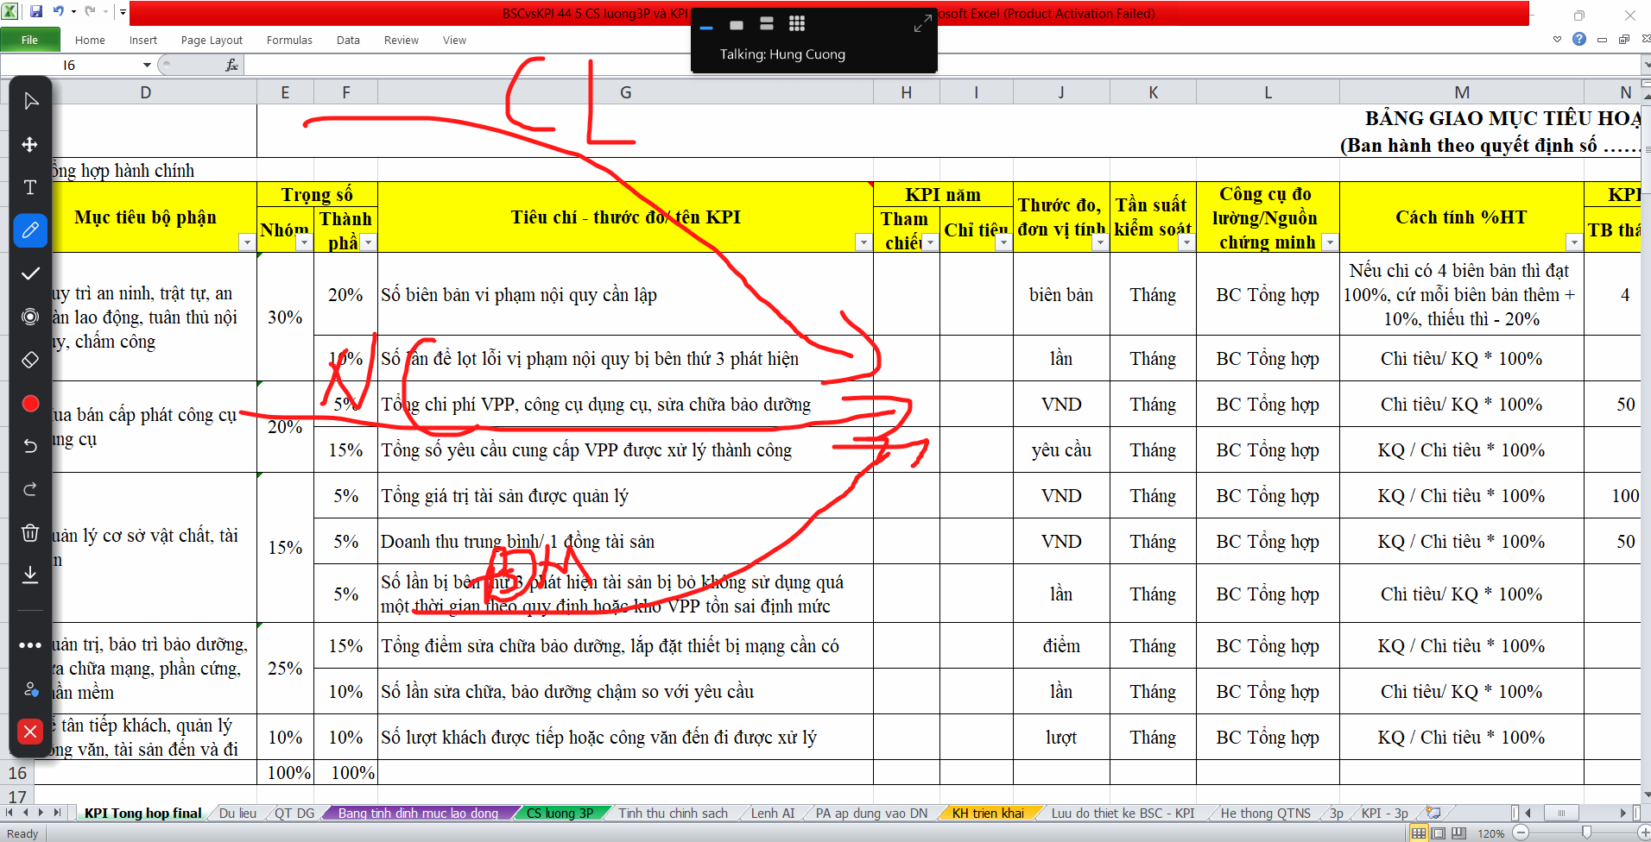Toggle the spotlight target tool
Screen dimensions: 1651x842
coord(30,317)
